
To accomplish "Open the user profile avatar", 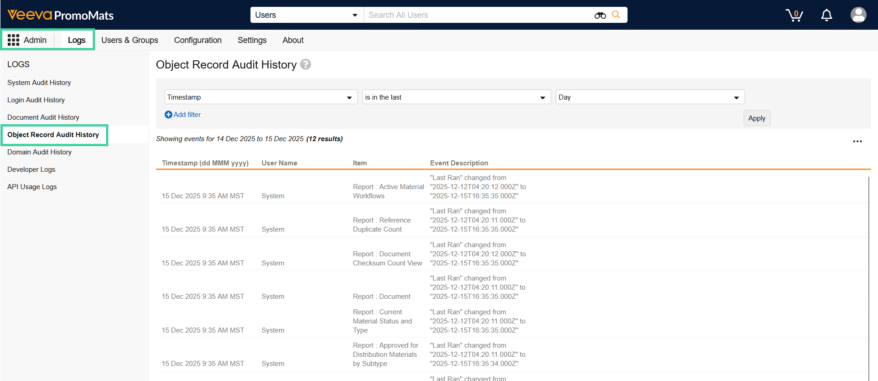I will coord(858,15).
